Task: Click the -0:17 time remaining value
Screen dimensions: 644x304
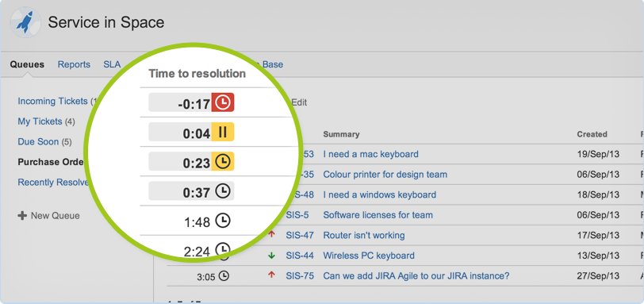Action: 194,104
